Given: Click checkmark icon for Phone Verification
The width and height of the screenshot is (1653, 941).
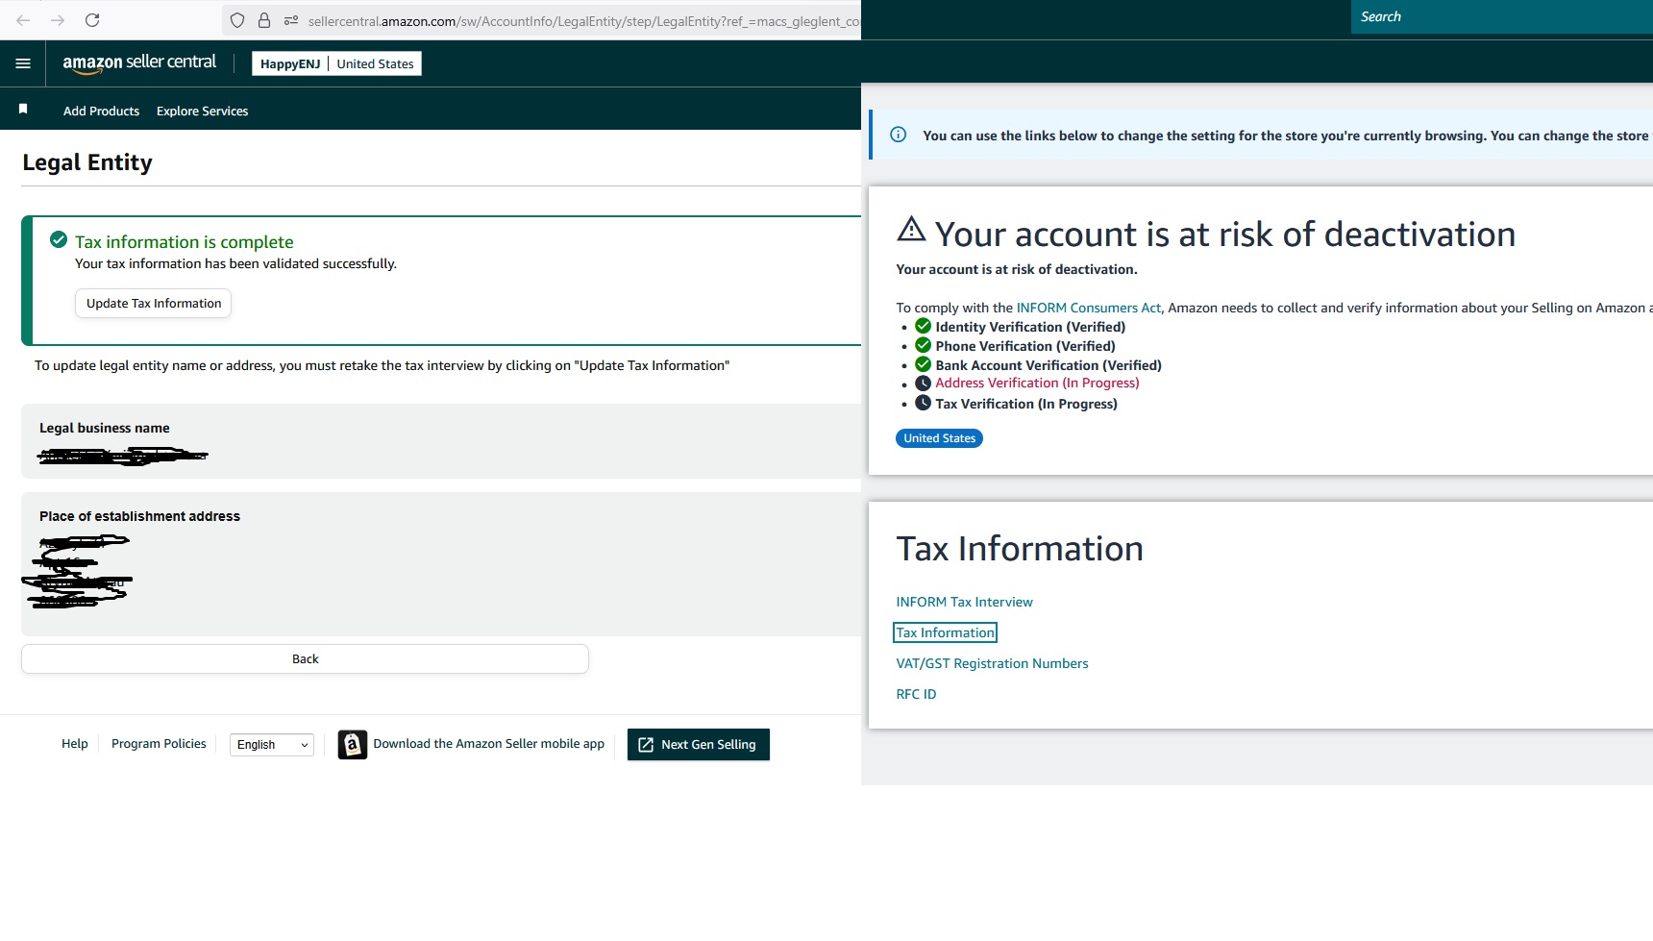Looking at the screenshot, I should click(x=923, y=345).
